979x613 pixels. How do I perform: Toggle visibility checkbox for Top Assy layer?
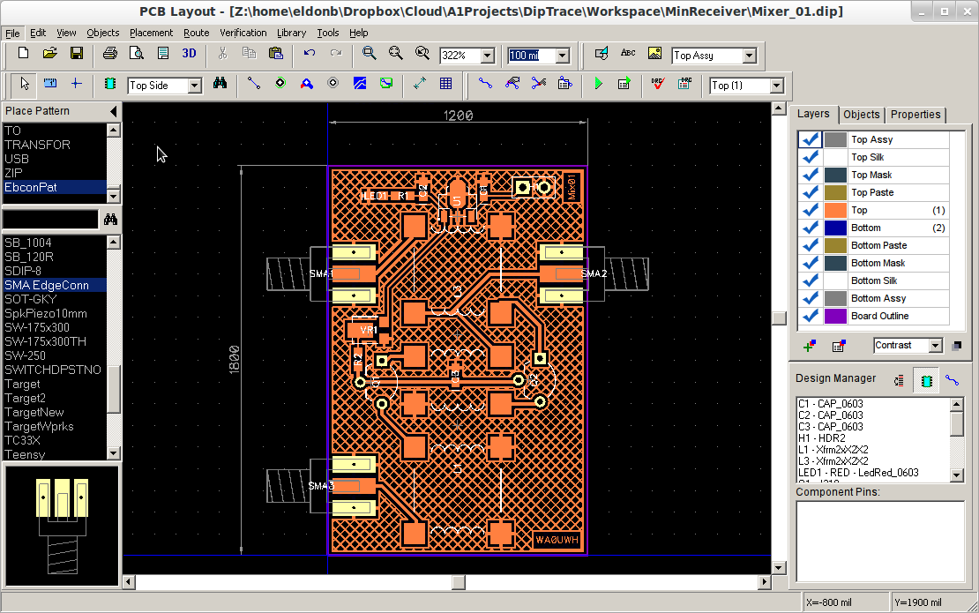coord(811,140)
